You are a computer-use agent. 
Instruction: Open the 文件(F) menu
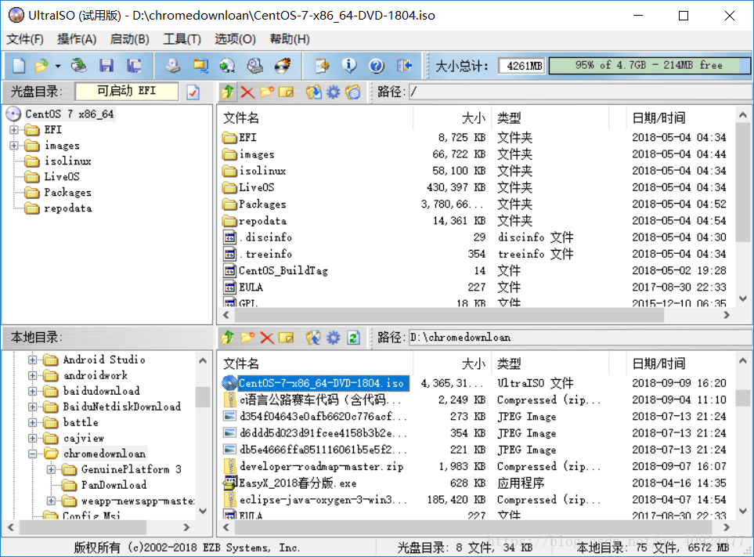(x=25, y=39)
